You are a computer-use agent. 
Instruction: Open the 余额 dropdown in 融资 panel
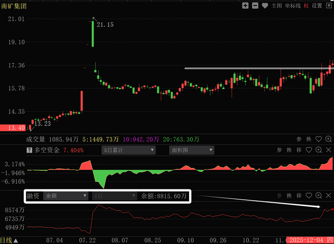(66, 196)
